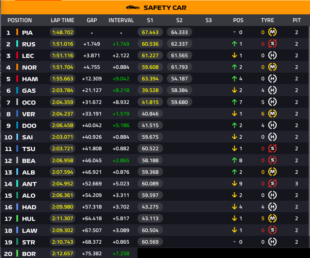The height and width of the screenshot is (258, 310).
Task: Click PIA's lap time 1:48.702
Action: [63, 32]
